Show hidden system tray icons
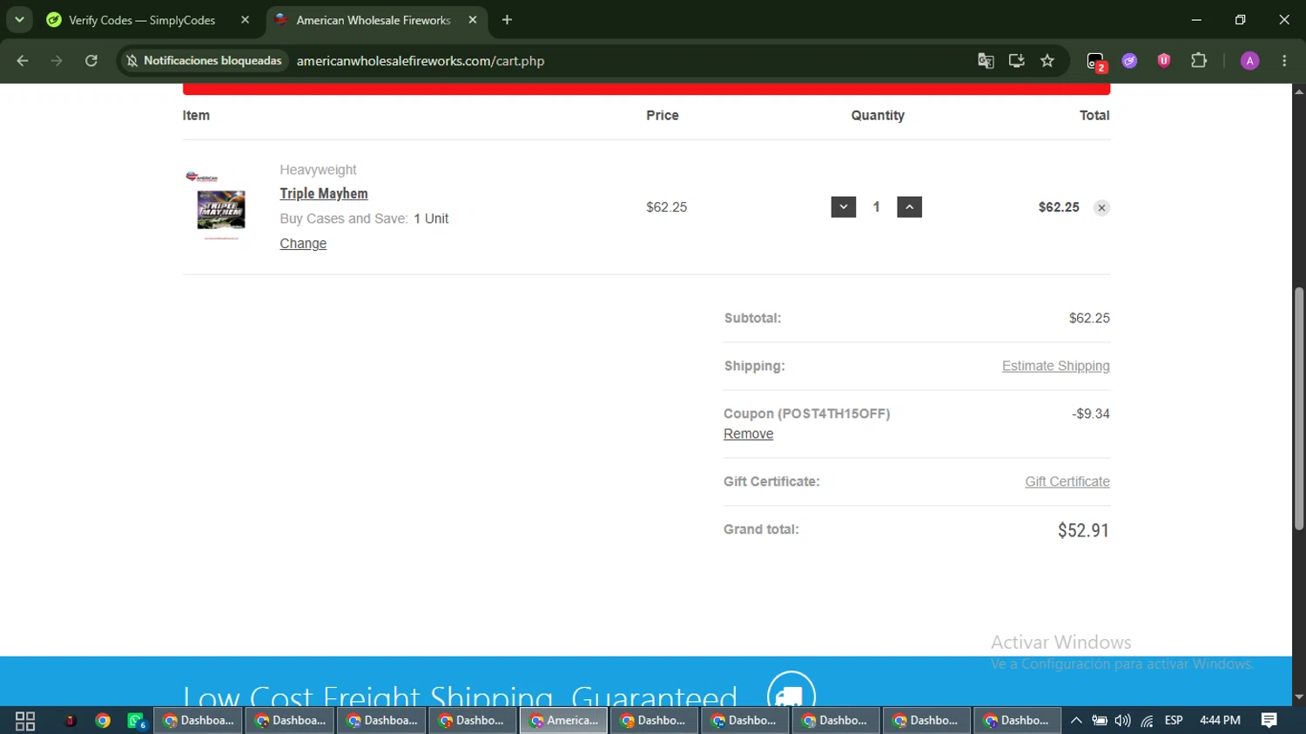Image resolution: width=1306 pixels, height=734 pixels. pyautogui.click(x=1076, y=721)
